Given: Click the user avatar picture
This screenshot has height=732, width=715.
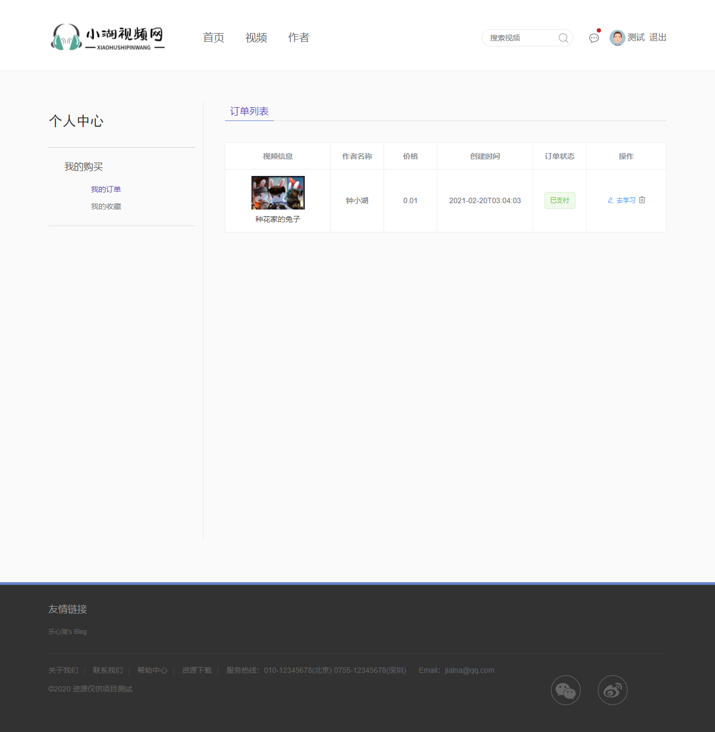Looking at the screenshot, I should coord(617,38).
